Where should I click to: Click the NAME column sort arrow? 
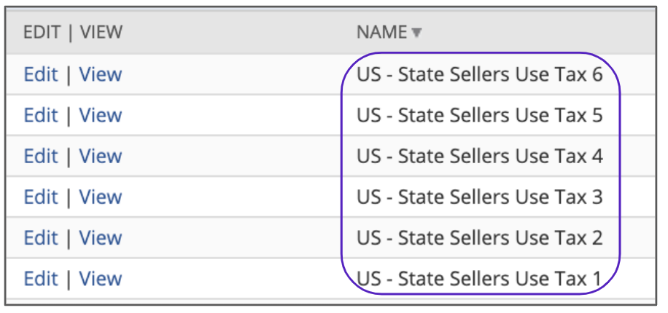click(416, 33)
